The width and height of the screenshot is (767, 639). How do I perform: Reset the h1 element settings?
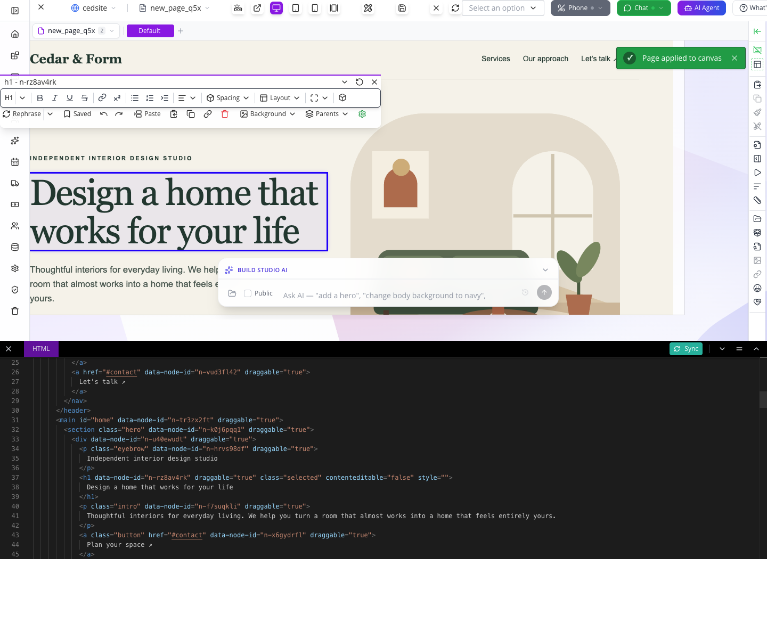pos(360,82)
